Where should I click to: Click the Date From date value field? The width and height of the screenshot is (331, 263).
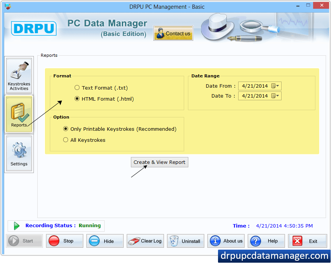[x=255, y=86]
